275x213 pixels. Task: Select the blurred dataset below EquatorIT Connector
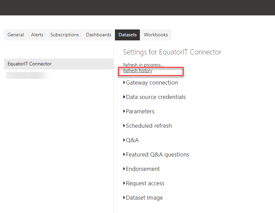(29, 75)
